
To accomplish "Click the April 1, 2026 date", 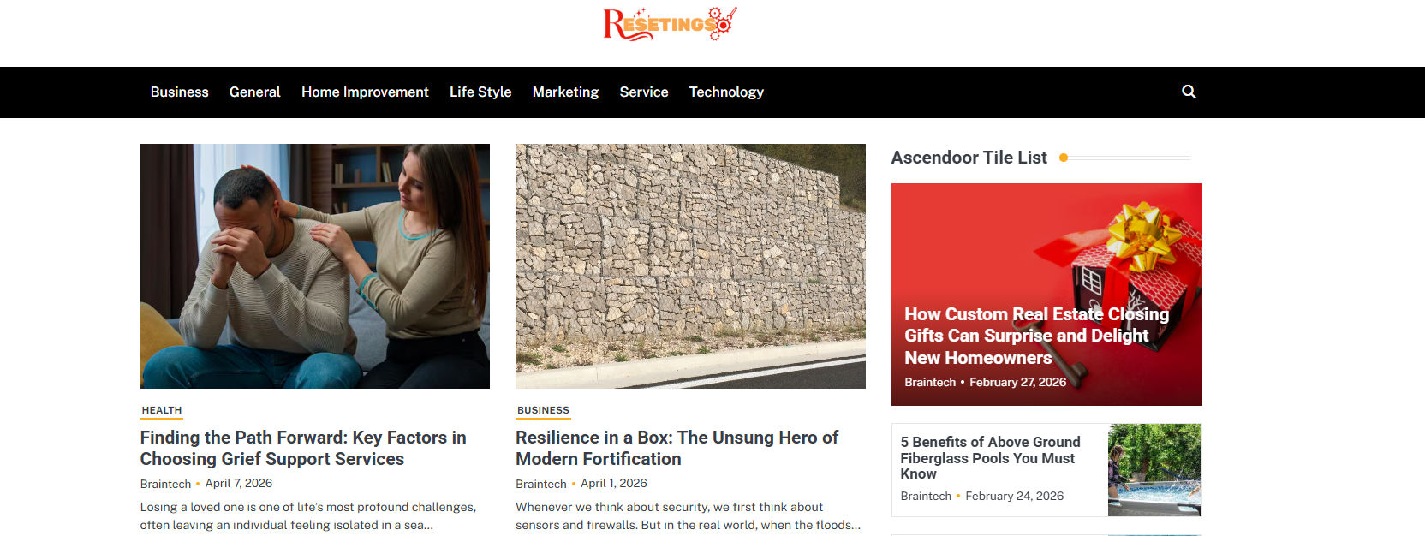I will 614,484.
